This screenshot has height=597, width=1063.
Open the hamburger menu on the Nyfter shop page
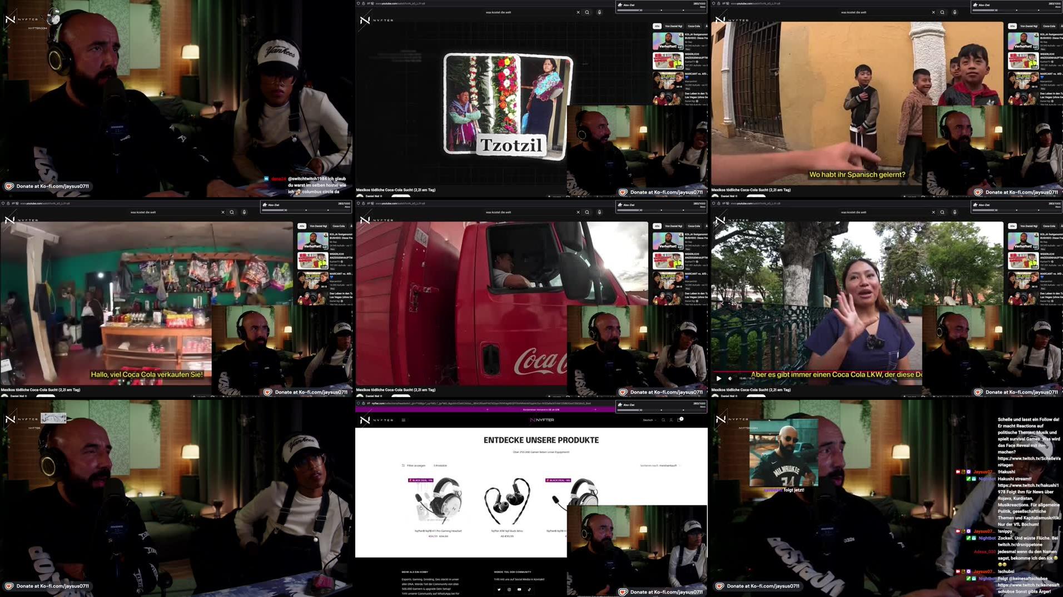click(x=404, y=420)
